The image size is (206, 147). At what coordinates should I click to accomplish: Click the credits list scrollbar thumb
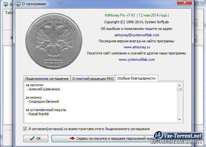coord(179,89)
